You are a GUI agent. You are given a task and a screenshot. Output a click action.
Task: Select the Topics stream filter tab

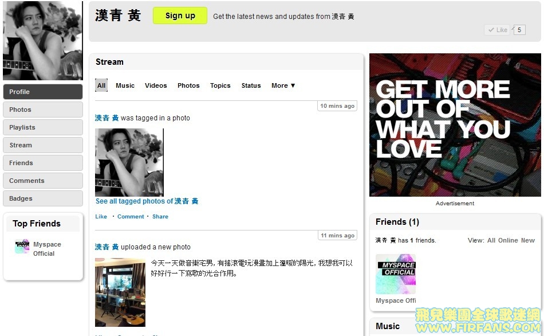pos(220,85)
